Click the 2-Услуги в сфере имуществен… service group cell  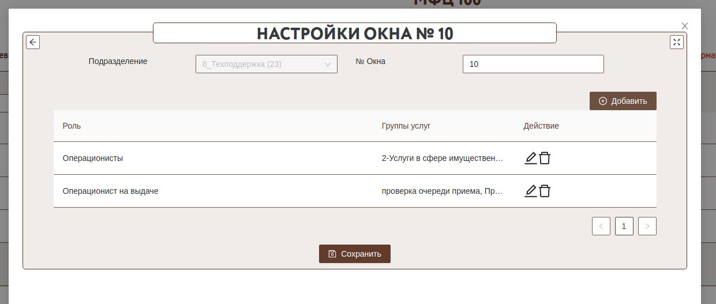(x=442, y=158)
